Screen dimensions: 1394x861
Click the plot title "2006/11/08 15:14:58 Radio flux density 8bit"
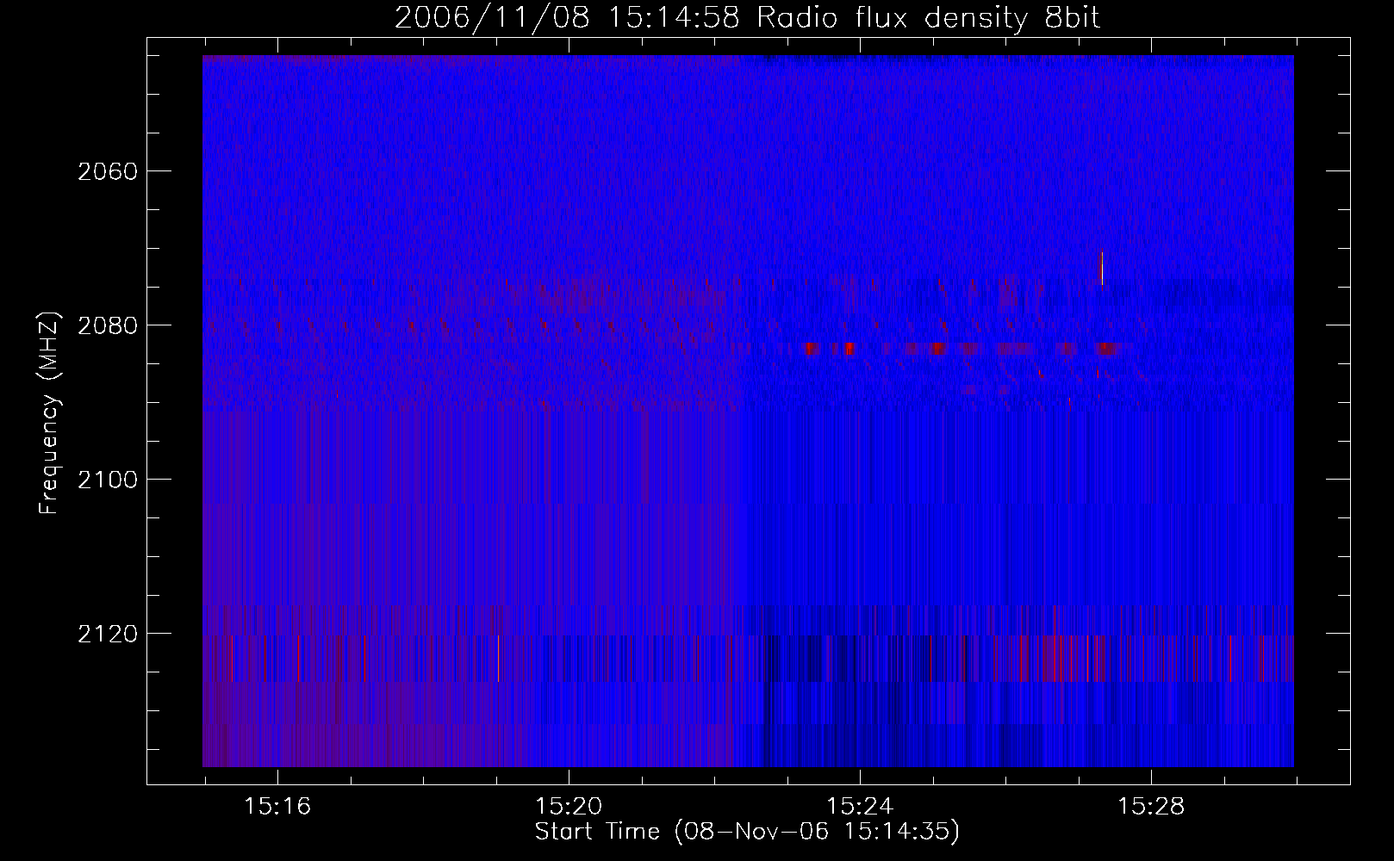(x=747, y=17)
